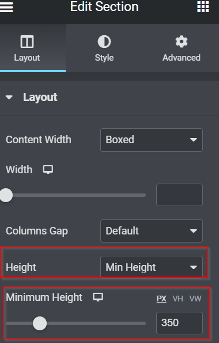
Task: Click responsive device icon beside Minimum Height
Action: tap(98, 297)
